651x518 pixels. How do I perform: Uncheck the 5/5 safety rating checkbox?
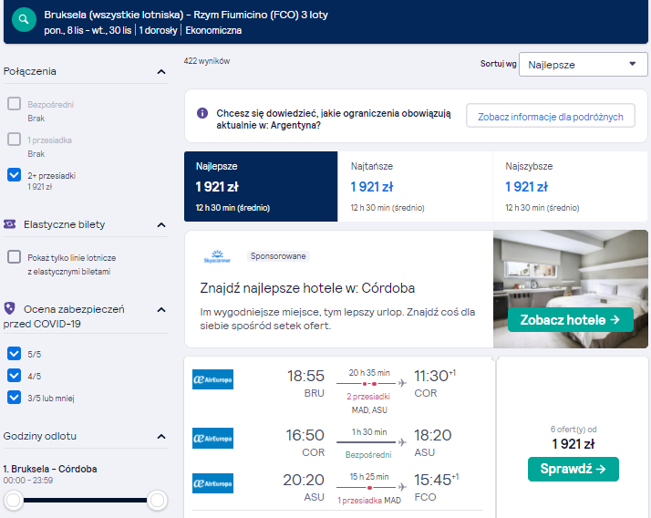14,354
